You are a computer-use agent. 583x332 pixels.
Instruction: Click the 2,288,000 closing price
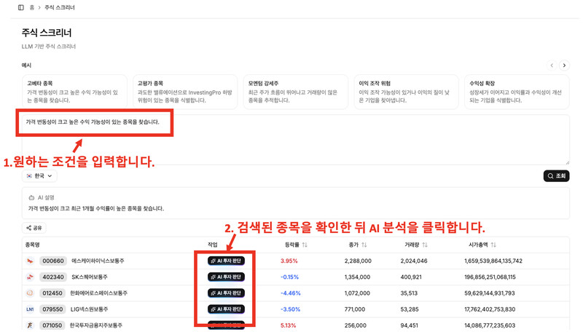(x=358, y=261)
